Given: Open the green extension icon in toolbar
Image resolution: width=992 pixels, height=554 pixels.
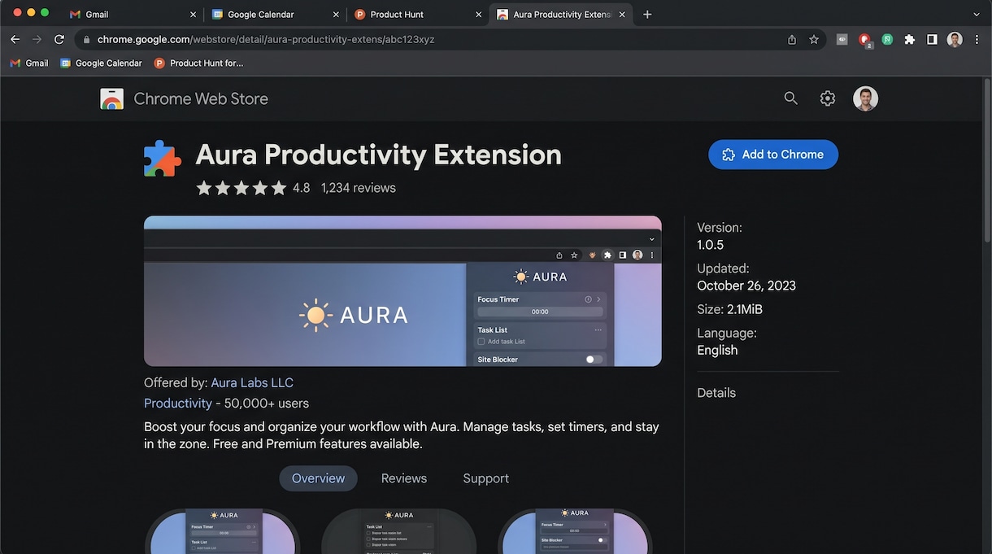Looking at the screenshot, I should (x=887, y=39).
